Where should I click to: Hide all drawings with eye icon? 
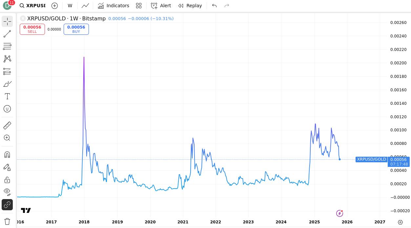coord(7,192)
